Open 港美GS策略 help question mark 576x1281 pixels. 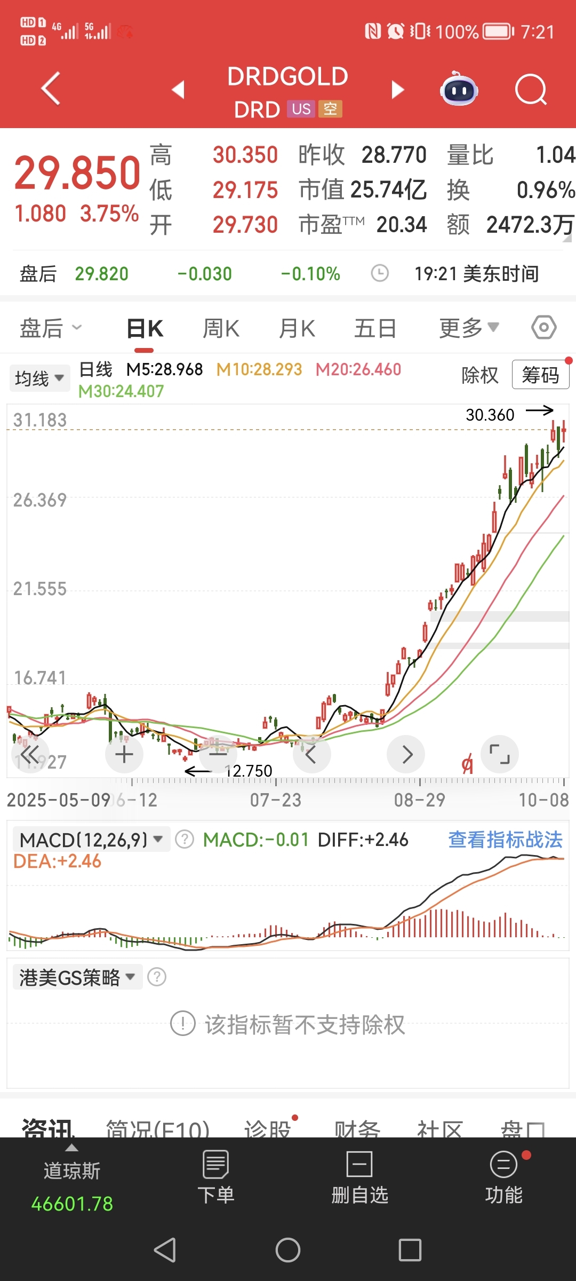(x=157, y=977)
